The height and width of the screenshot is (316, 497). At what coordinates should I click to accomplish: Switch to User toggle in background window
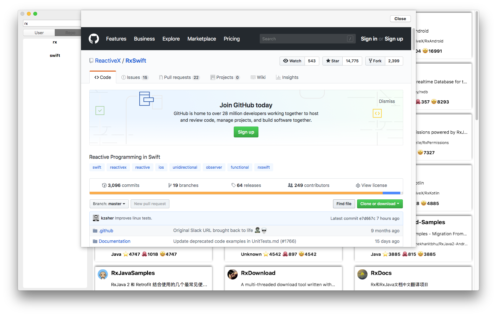[x=39, y=33]
